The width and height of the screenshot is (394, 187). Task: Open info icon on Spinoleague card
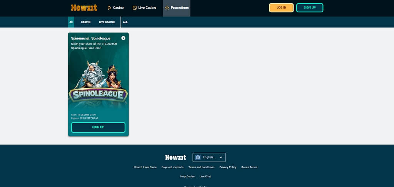click(123, 38)
